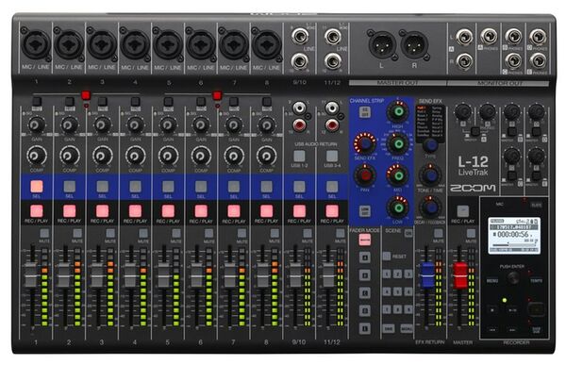Click the recorder TEMPO button
The image size is (566, 365).
pyautogui.click(x=536, y=280)
